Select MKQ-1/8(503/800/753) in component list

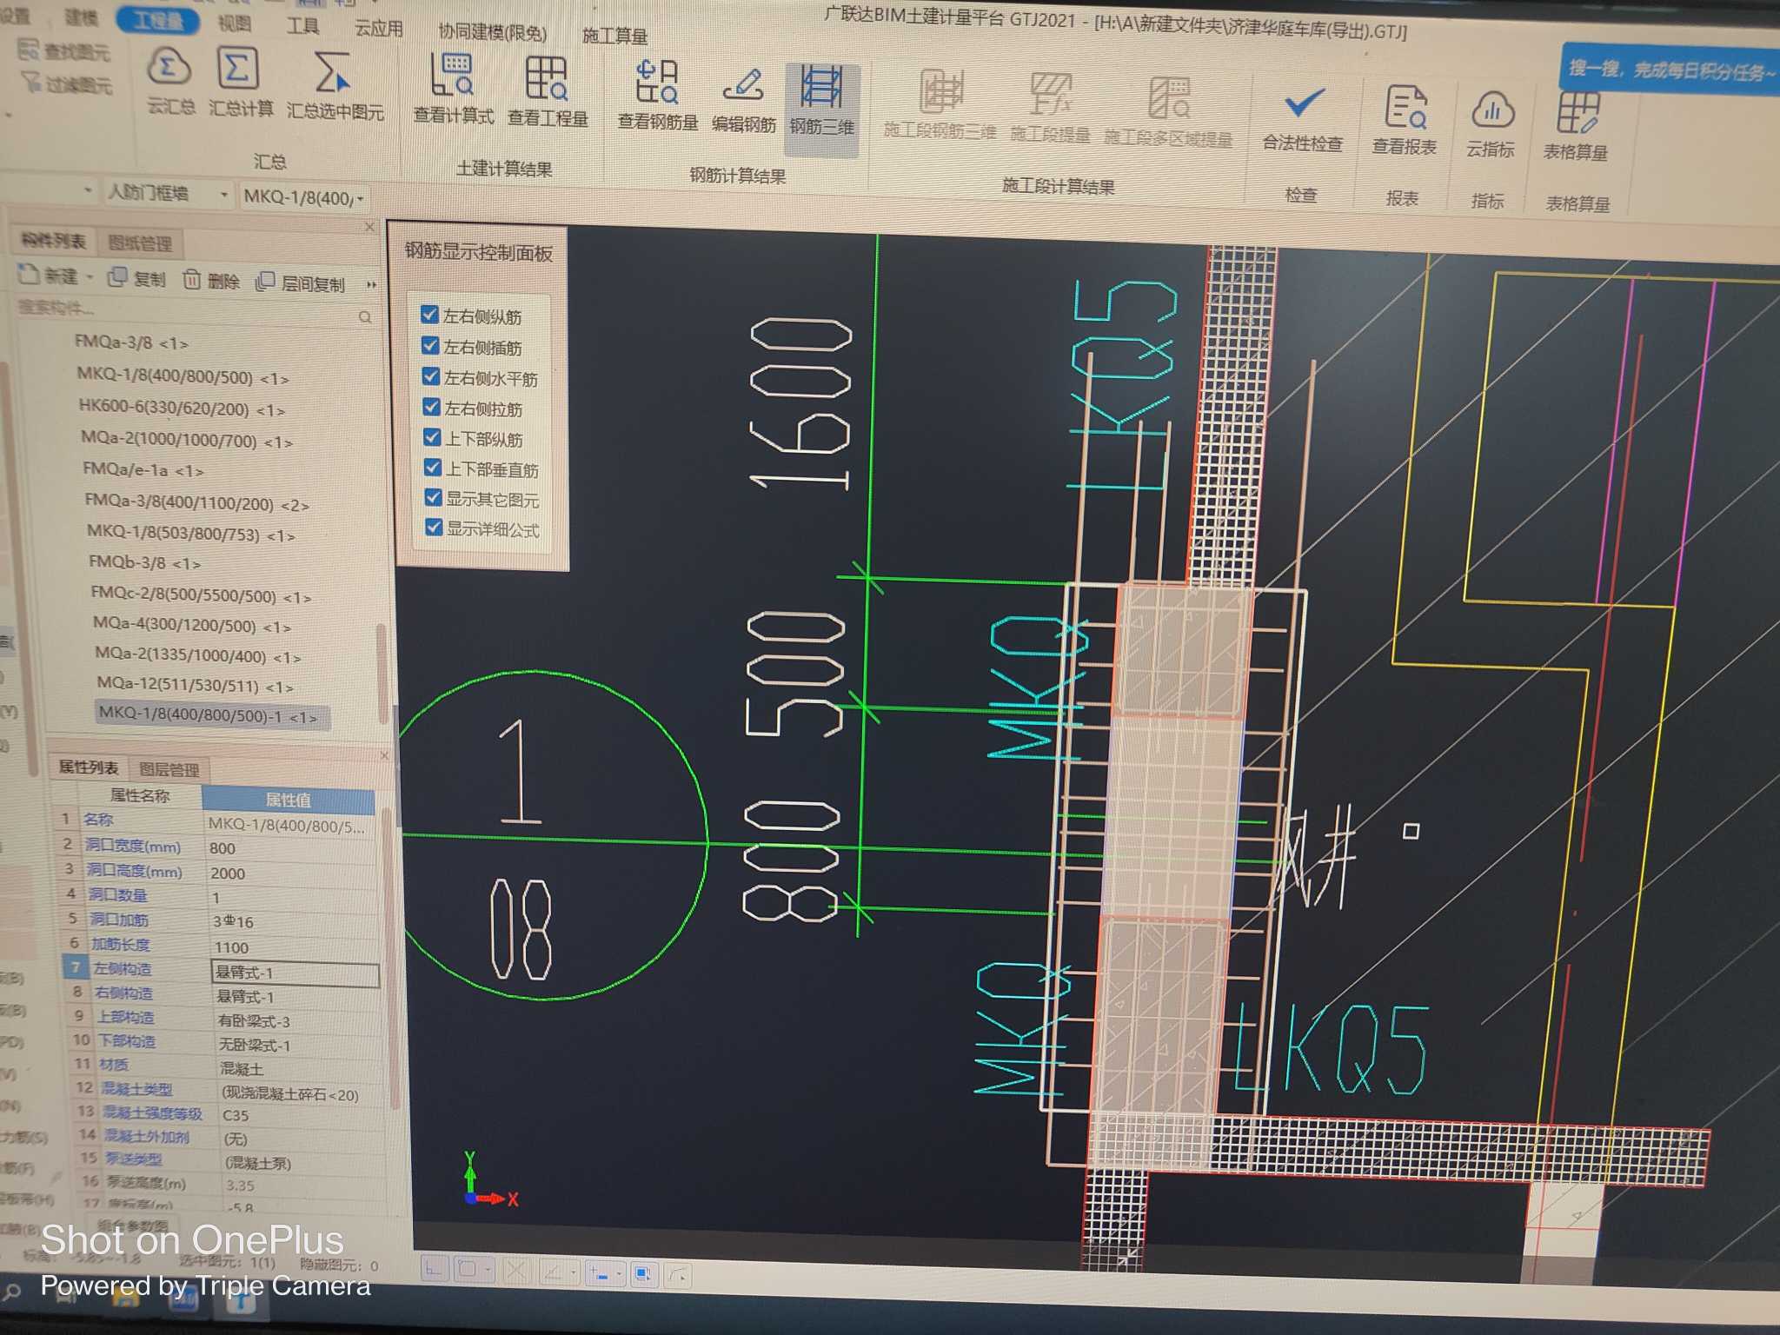coord(191,534)
